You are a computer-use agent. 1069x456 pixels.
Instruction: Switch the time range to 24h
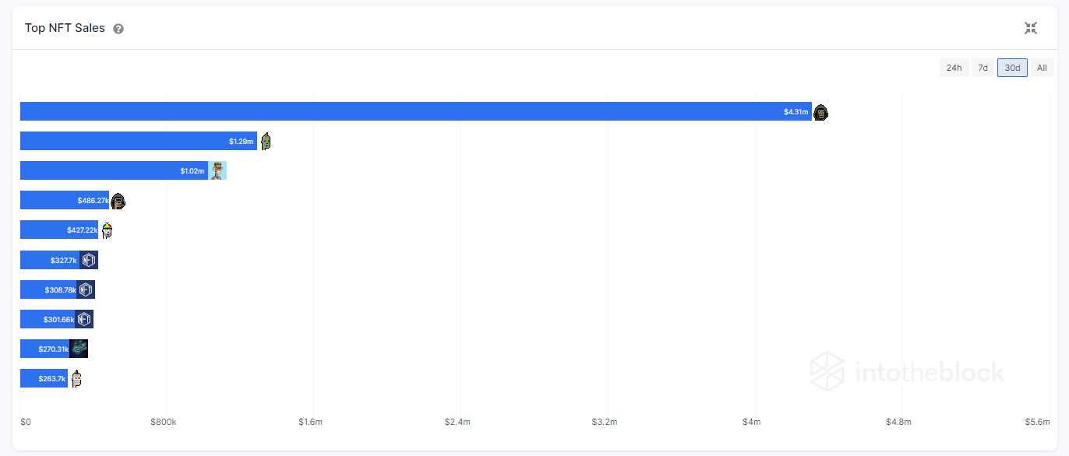954,68
